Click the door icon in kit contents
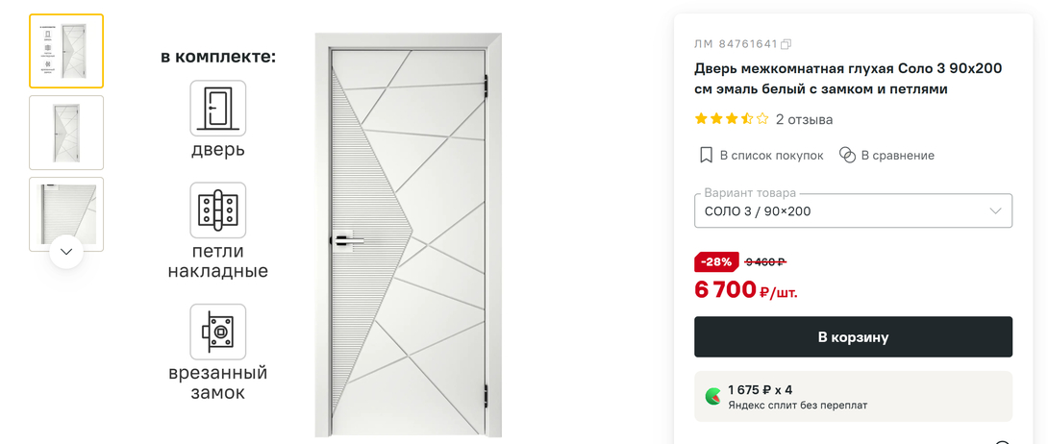The height and width of the screenshot is (444, 1048). [217, 108]
